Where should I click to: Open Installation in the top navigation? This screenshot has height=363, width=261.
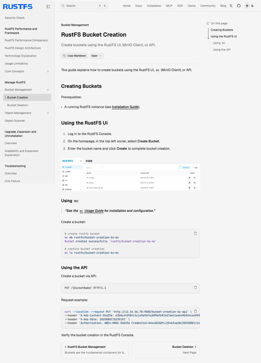[x=154, y=6]
